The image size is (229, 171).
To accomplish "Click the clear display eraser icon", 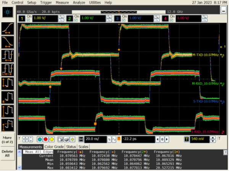I will tap(66, 139).
